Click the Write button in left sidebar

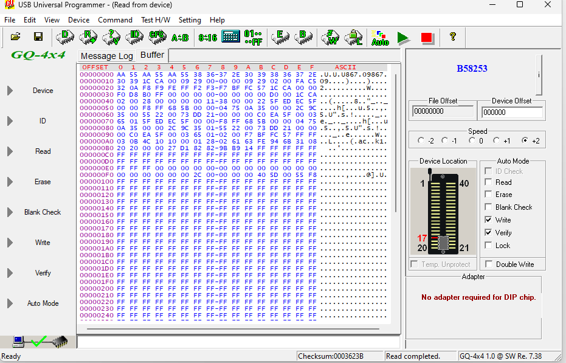pos(43,243)
